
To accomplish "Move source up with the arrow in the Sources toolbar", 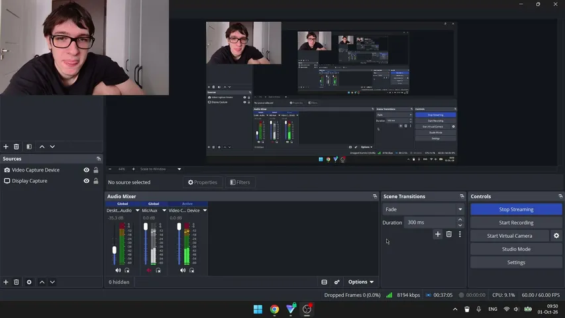I will click(42, 282).
